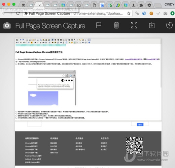Open the CINDY profile menu
The height and width of the screenshot is (168, 175).
(169, 4)
